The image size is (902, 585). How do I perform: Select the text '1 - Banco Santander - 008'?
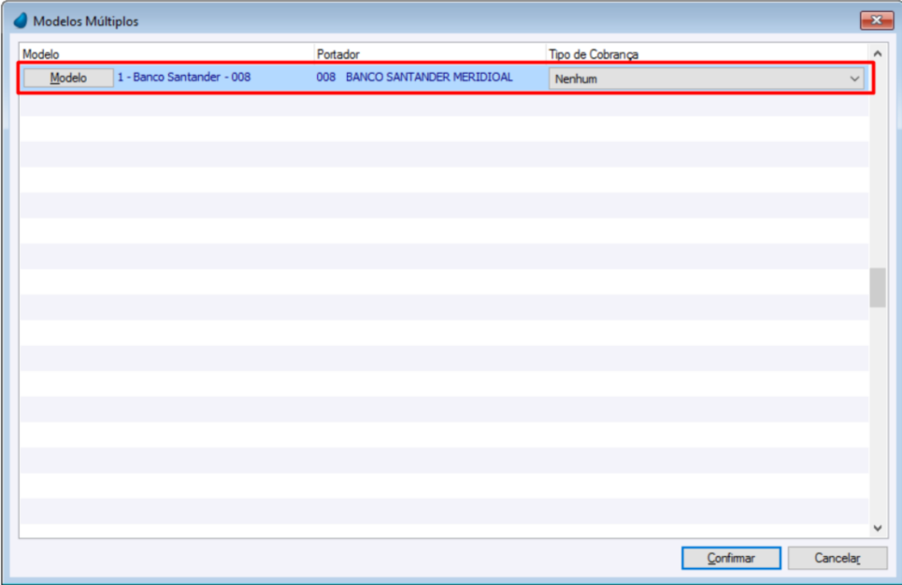point(184,77)
